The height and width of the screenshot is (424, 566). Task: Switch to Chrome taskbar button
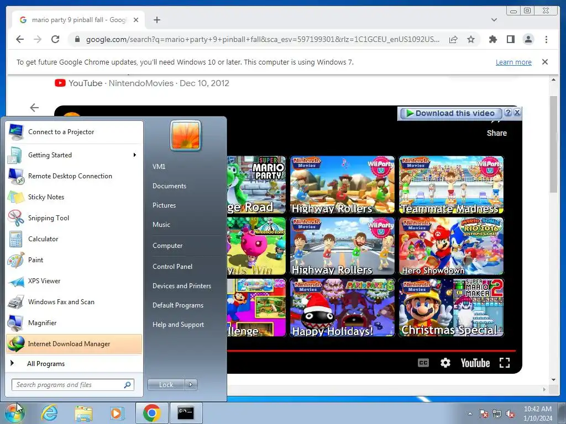click(151, 413)
